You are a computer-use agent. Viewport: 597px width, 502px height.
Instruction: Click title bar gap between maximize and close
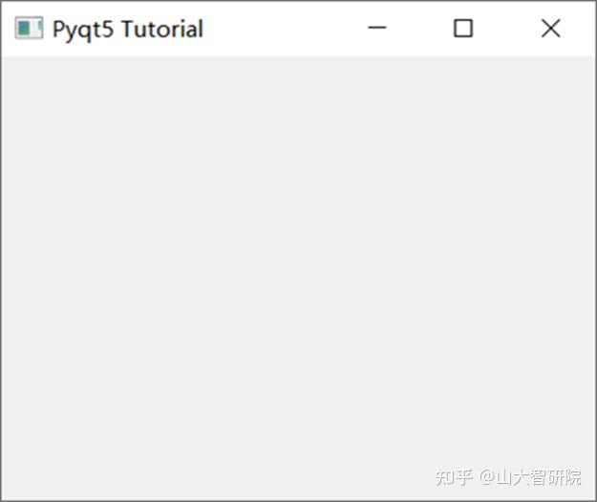(507, 29)
